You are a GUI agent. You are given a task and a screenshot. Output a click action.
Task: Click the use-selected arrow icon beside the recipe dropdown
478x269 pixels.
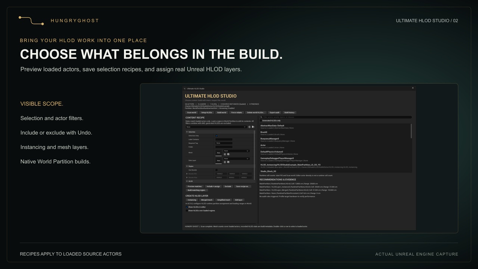(x=249, y=127)
